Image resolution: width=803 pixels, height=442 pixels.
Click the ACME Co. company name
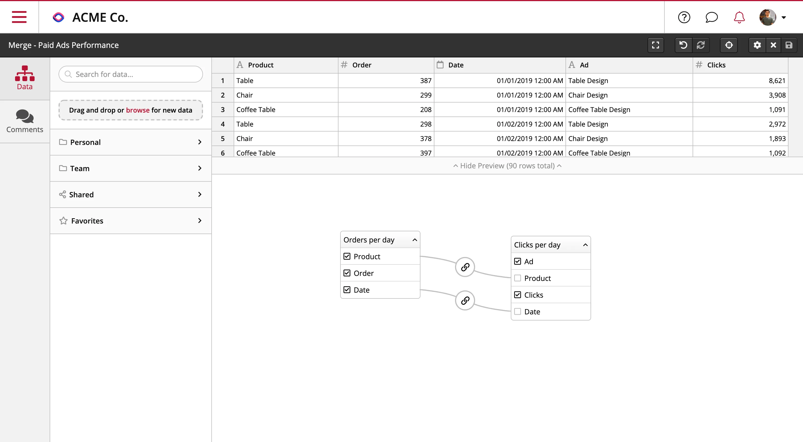click(x=100, y=18)
